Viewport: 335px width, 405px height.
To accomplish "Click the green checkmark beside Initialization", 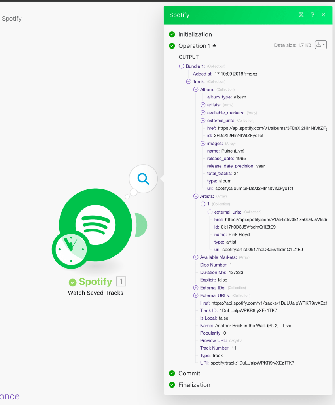I will click(172, 34).
